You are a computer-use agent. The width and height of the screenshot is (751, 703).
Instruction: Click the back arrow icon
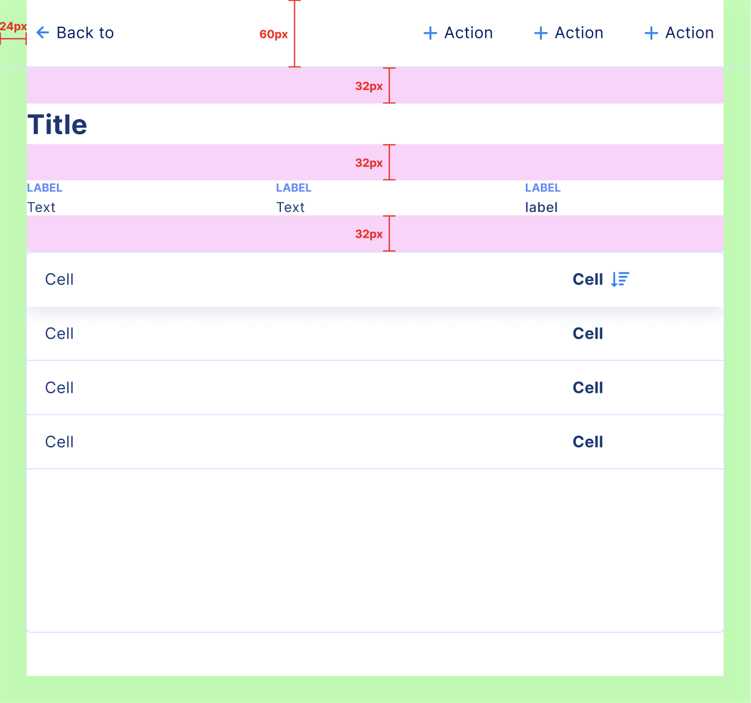42,33
